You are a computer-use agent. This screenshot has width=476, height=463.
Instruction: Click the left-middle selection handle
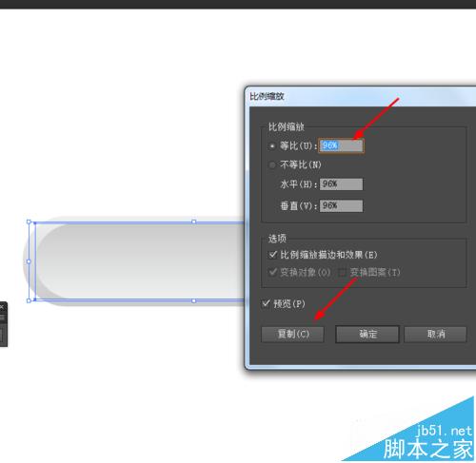pyautogui.click(x=29, y=261)
